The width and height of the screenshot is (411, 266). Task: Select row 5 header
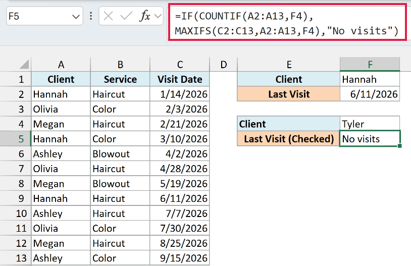16,139
